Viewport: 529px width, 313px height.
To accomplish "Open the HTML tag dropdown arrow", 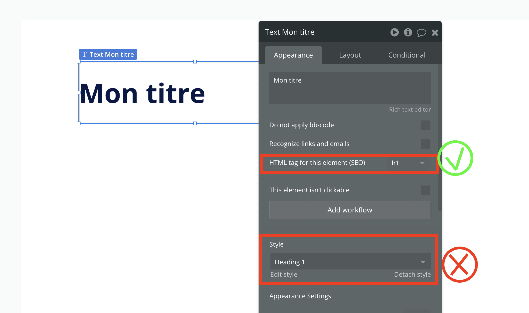I will (422, 163).
